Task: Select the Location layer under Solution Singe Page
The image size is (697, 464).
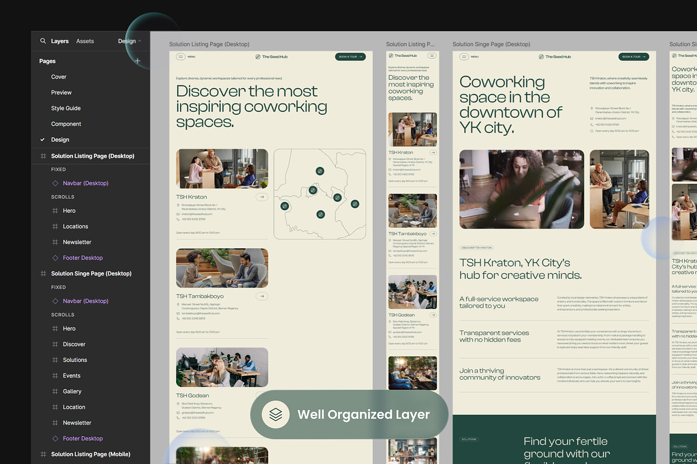Action: (74, 407)
